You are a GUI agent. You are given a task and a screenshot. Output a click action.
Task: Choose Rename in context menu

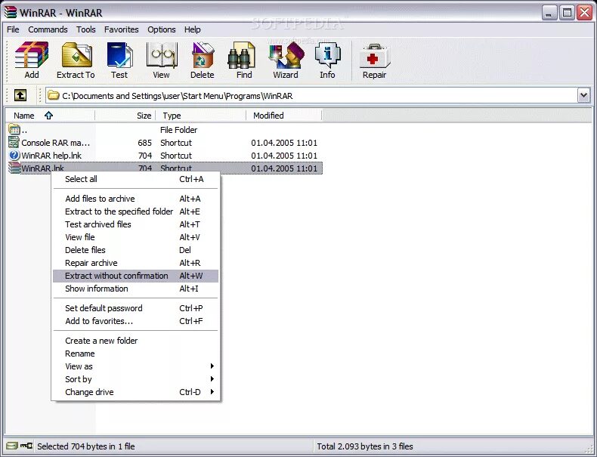(135, 354)
